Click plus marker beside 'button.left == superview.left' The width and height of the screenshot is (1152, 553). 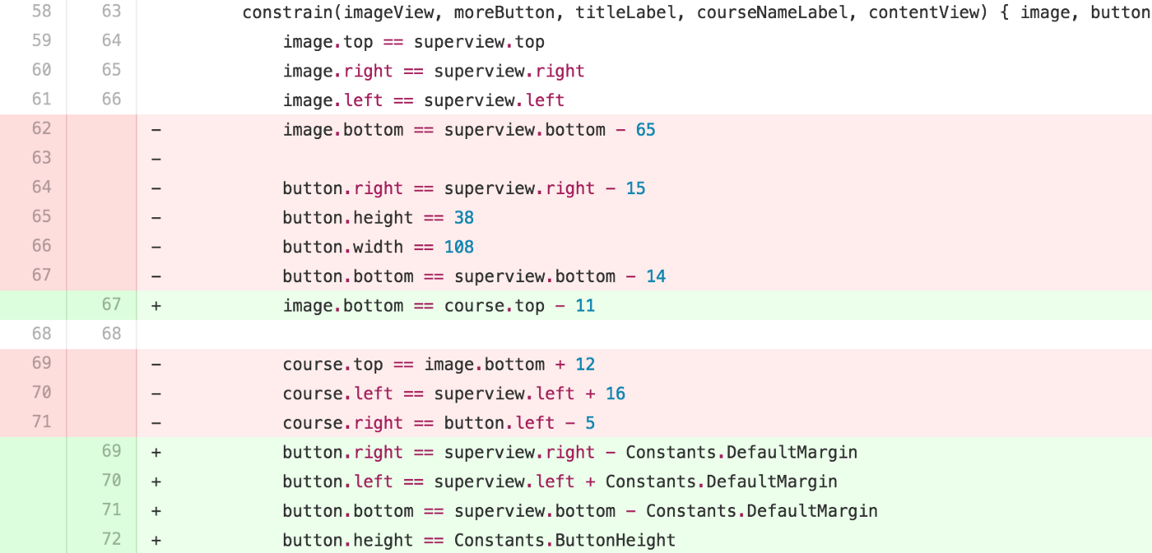click(x=156, y=481)
